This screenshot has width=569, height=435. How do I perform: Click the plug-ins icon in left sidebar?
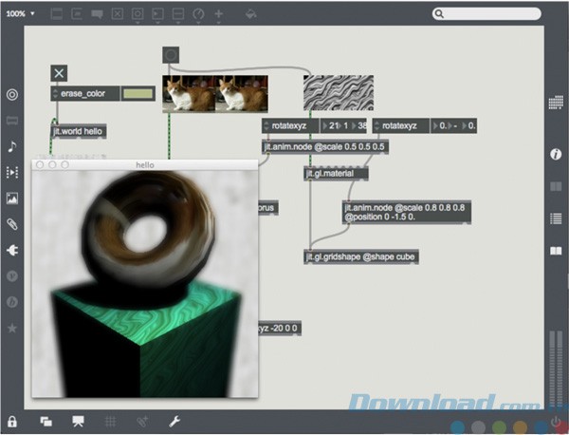click(12, 250)
